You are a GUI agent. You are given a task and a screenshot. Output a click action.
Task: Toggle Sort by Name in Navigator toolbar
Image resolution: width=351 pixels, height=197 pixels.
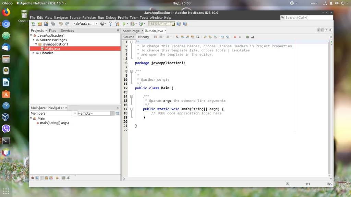(x=63, y=178)
